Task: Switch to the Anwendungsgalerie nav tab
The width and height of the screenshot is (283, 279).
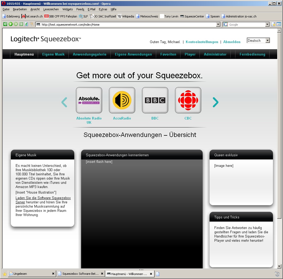Action: point(90,54)
